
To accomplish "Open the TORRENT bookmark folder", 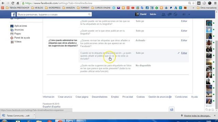I will (x=83, y=8).
